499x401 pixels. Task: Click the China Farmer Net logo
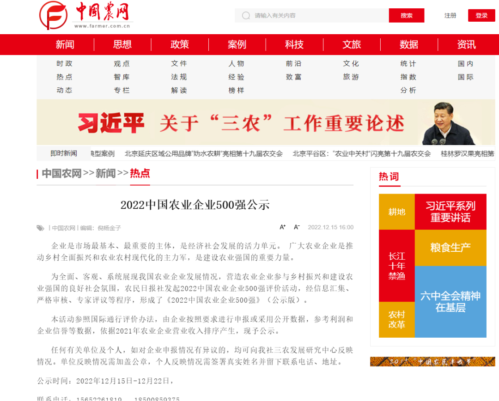[86, 16]
